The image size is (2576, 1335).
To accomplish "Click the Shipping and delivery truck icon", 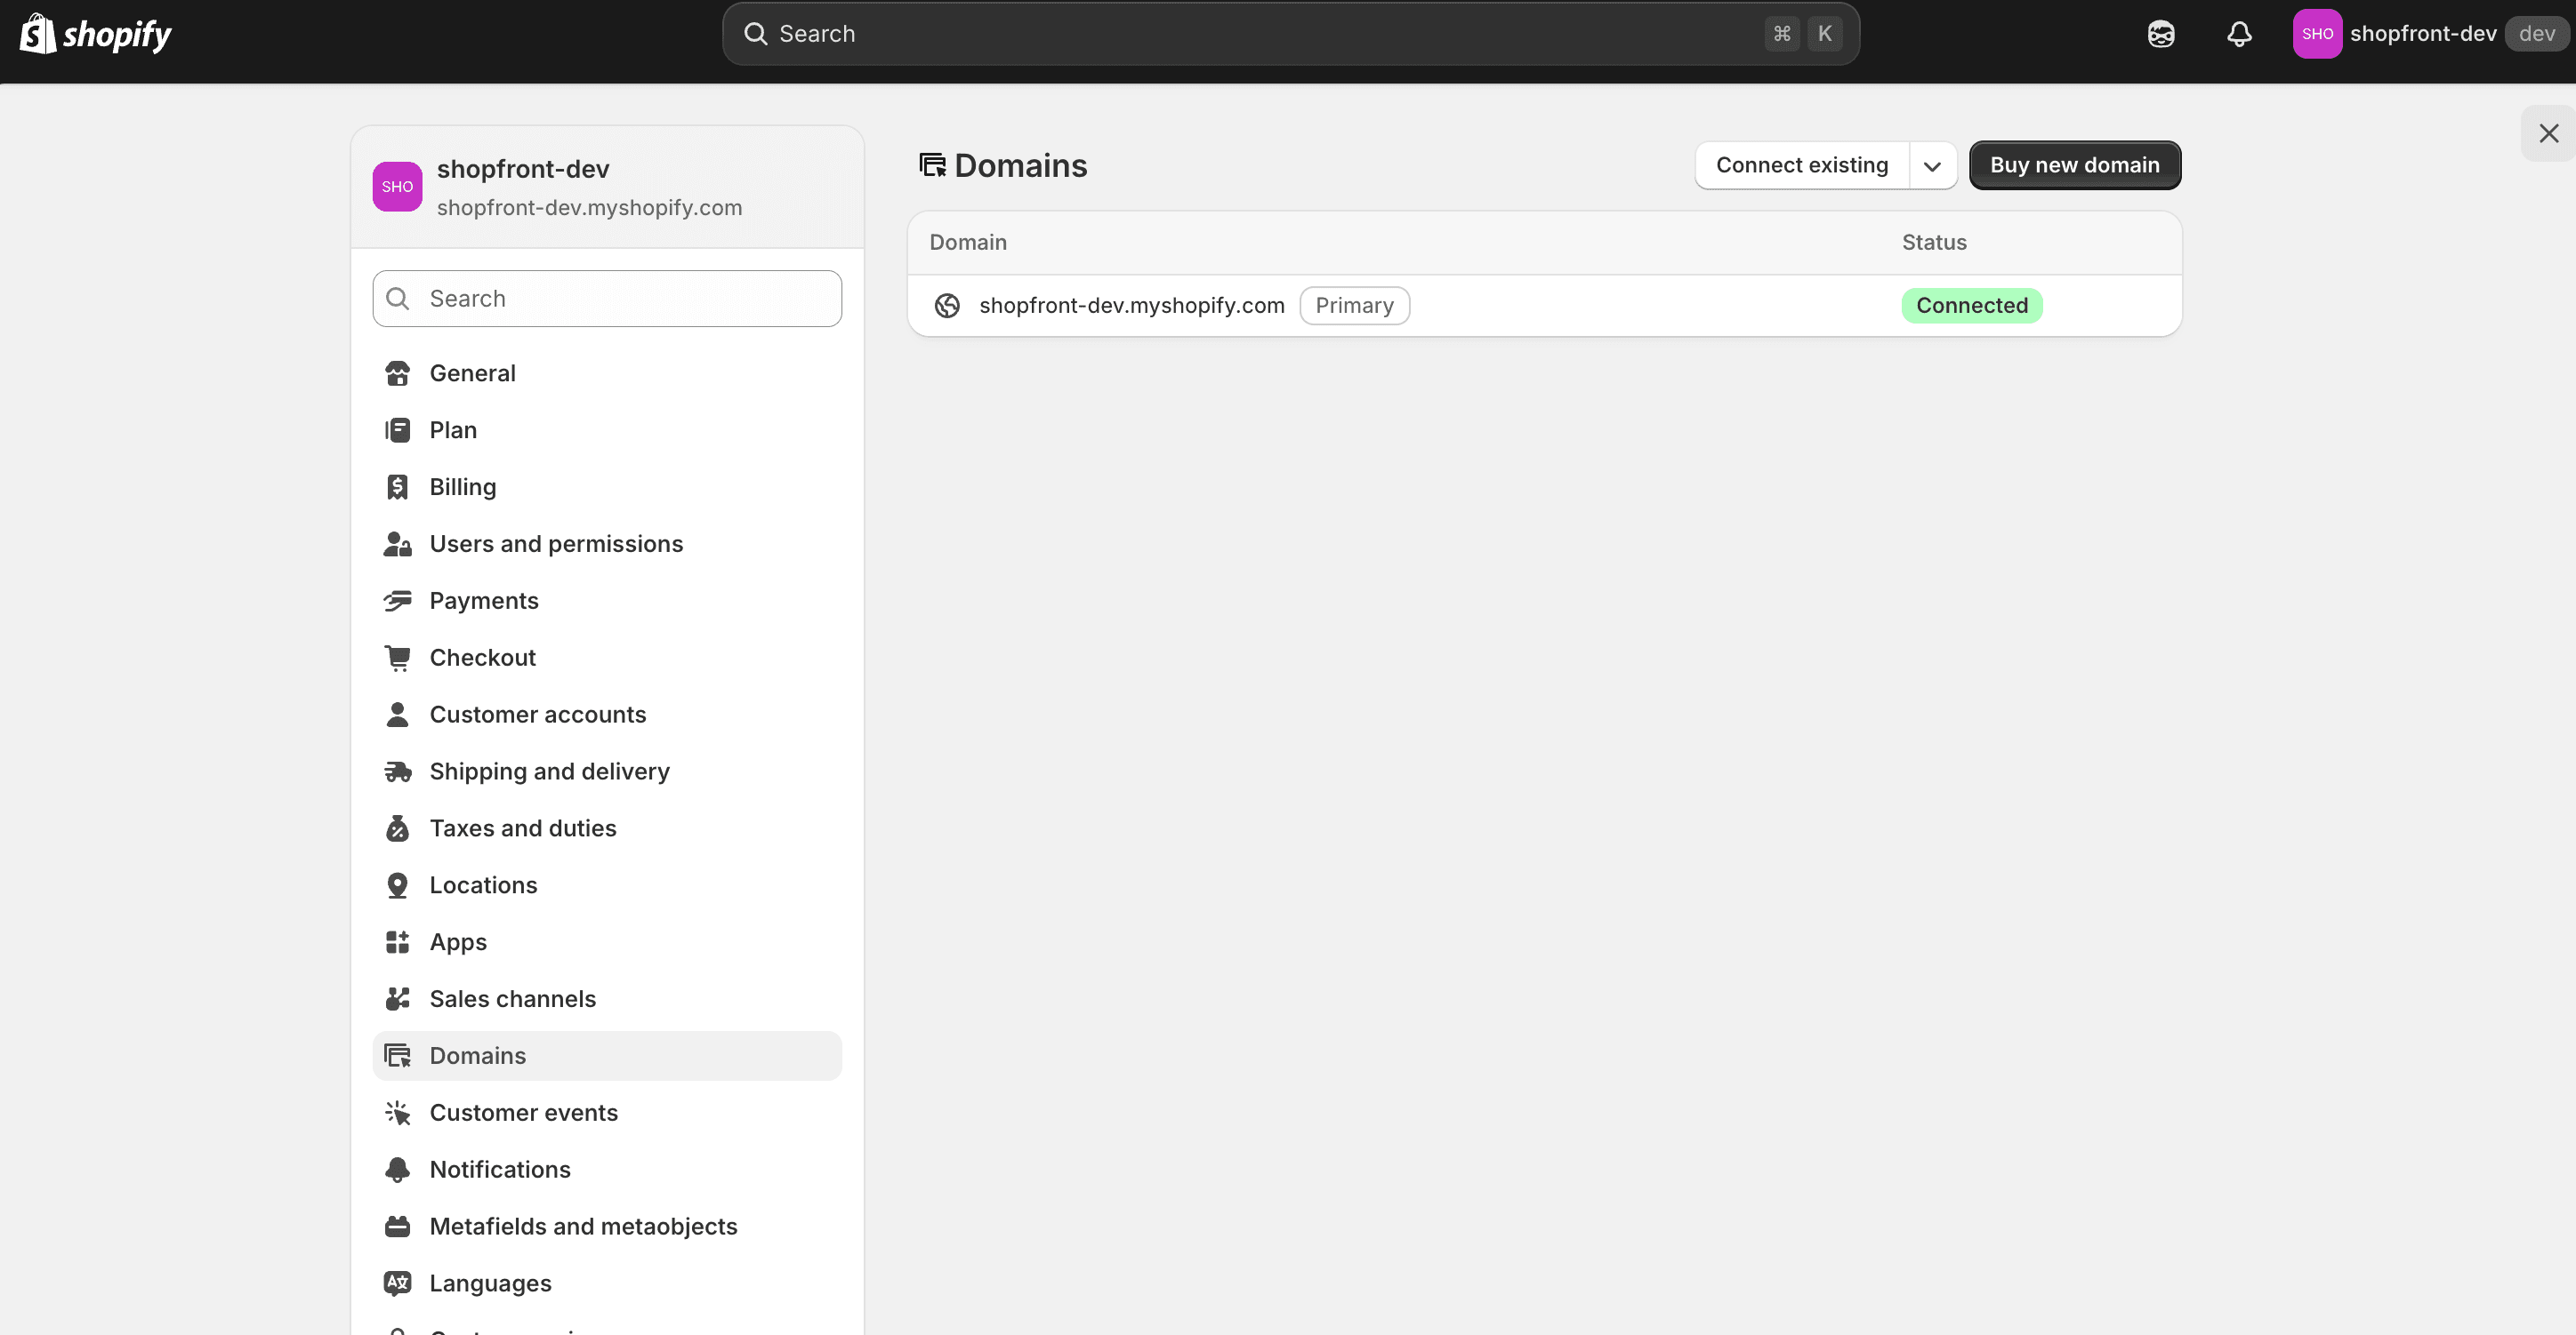I will click(x=397, y=772).
